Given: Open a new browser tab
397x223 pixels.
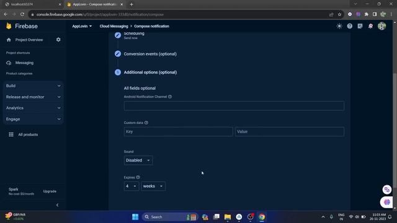Looking at the screenshot, I should coord(132,4).
